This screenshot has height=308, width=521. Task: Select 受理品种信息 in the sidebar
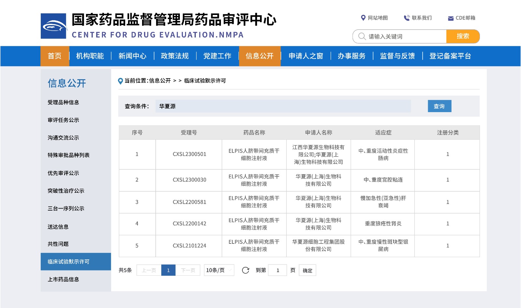(x=63, y=102)
